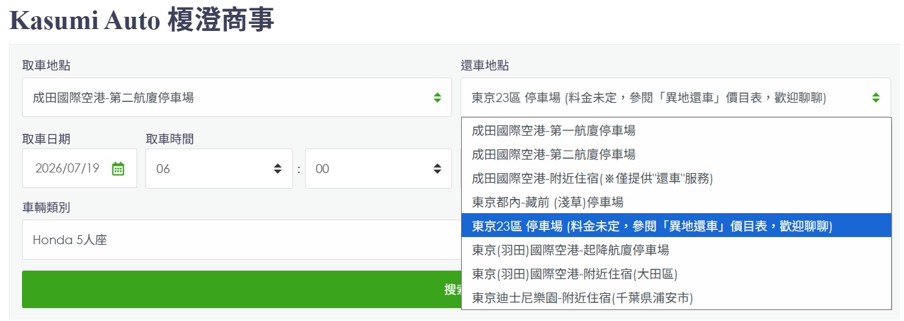Screen dimensions: 904x321
Task: Select 東京都內-藏前 (淺草)停車場 option
Action: pyautogui.click(x=676, y=202)
